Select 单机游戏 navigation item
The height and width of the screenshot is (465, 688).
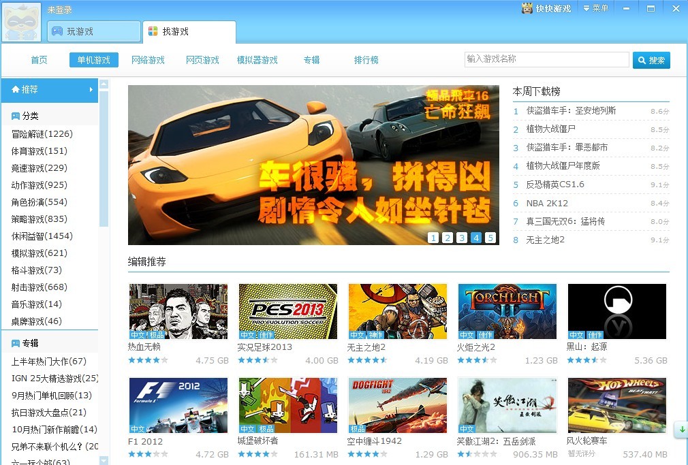pyautogui.click(x=94, y=60)
